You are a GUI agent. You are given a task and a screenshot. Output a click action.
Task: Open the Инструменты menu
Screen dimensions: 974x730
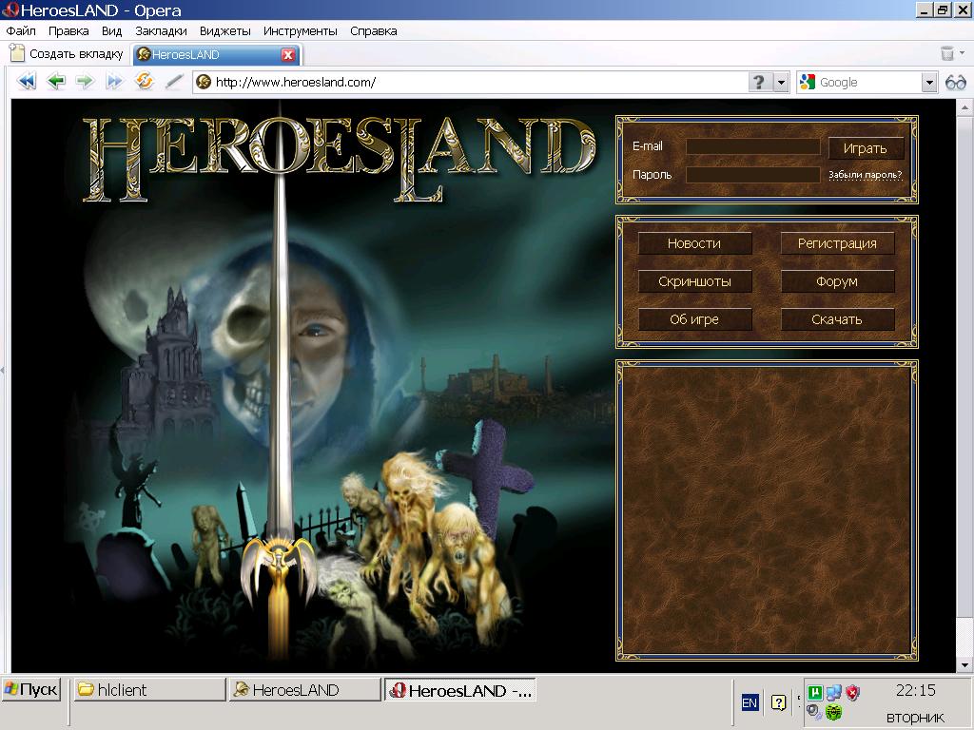(301, 30)
